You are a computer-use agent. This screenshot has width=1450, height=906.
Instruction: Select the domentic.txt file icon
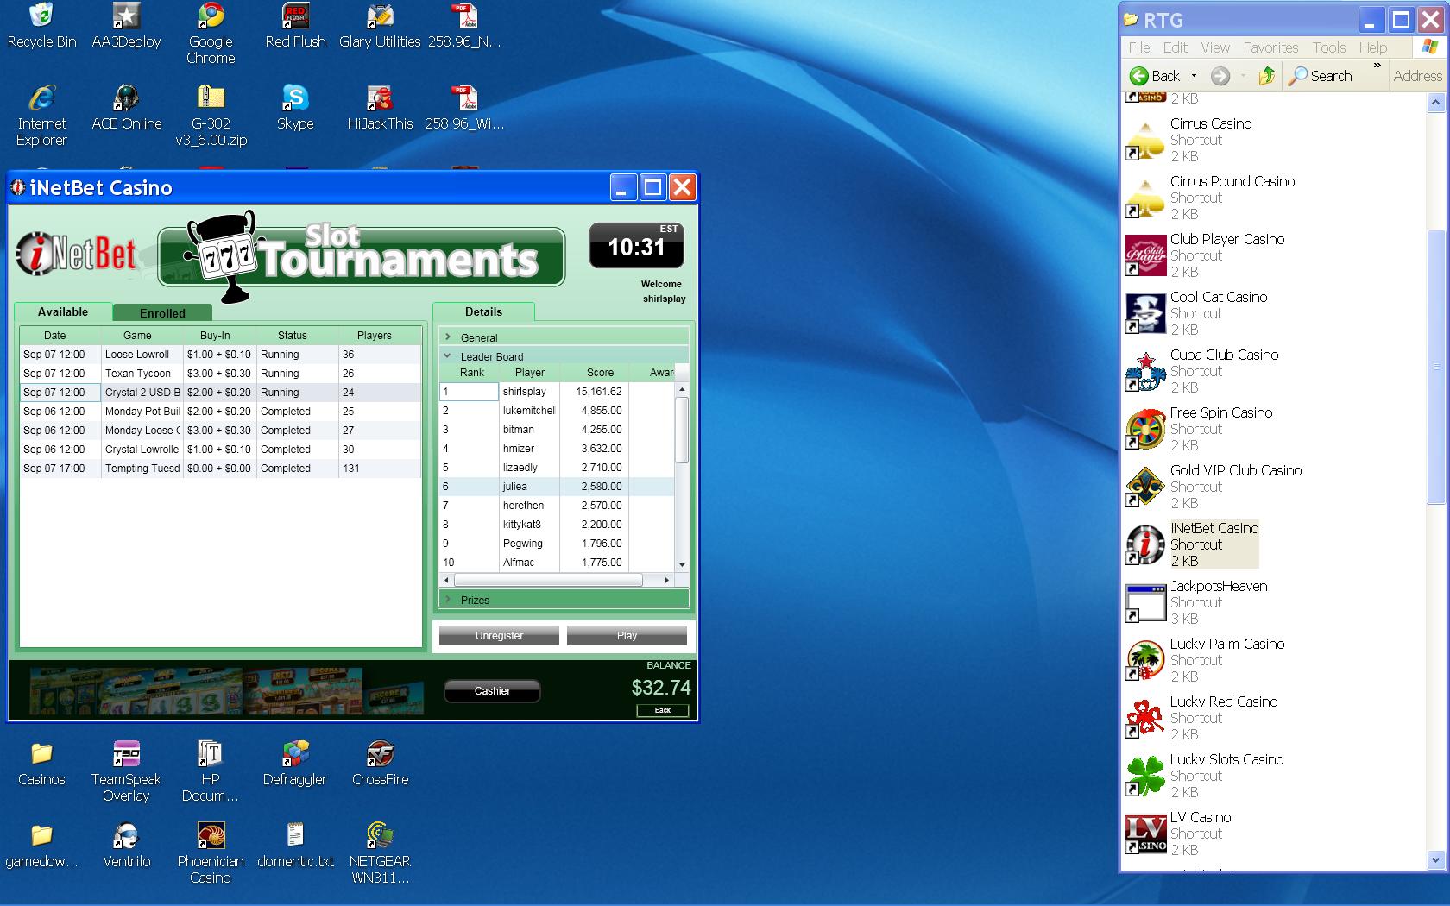(295, 846)
